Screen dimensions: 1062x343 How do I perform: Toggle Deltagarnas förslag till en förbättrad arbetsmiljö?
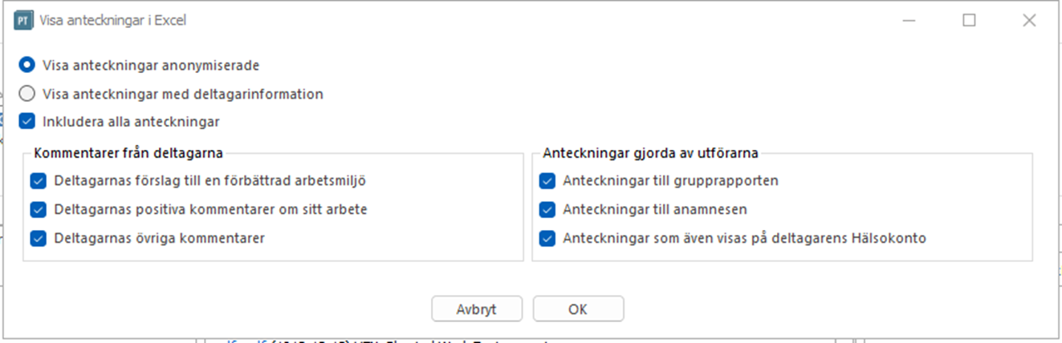(39, 180)
